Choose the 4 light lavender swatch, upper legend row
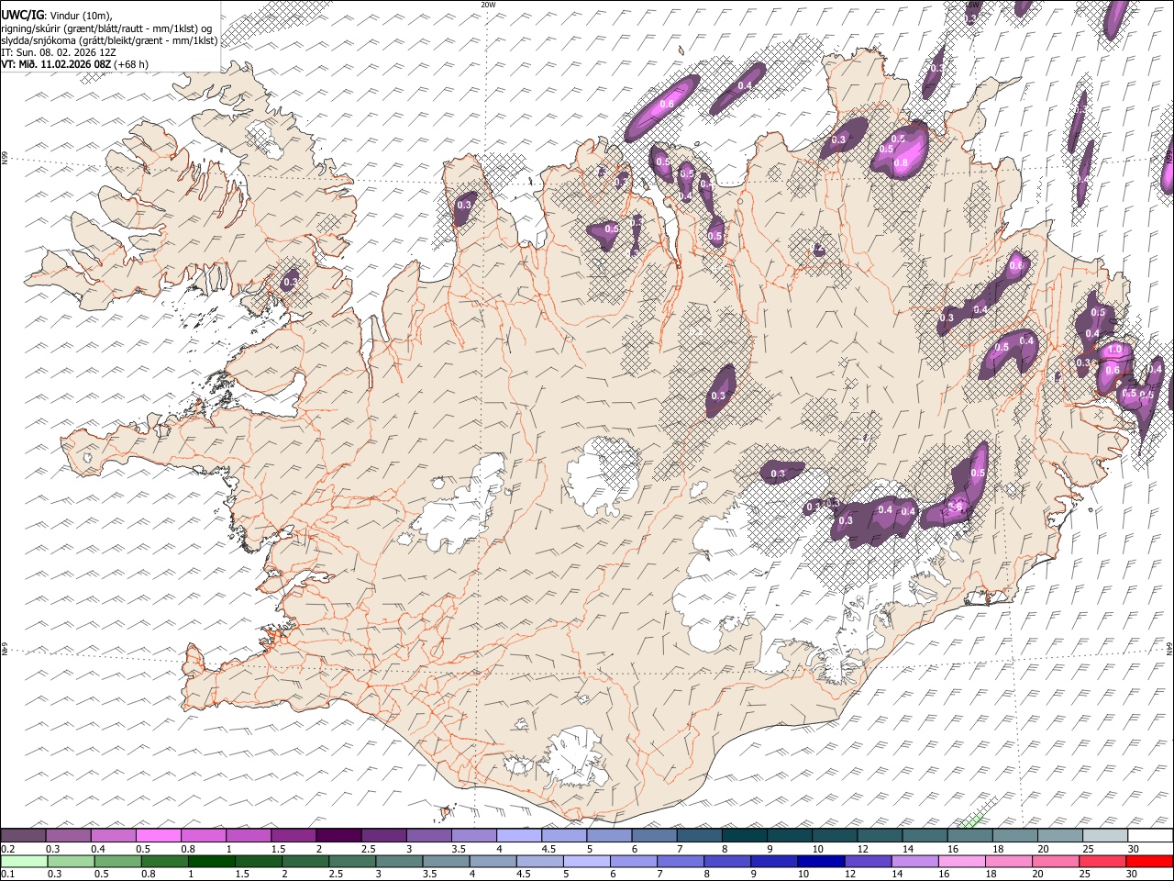Viewport: 1174px width, 881px height. 519,835
